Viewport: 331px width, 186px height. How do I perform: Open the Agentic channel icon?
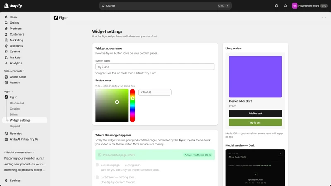pyautogui.click(x=6, y=83)
